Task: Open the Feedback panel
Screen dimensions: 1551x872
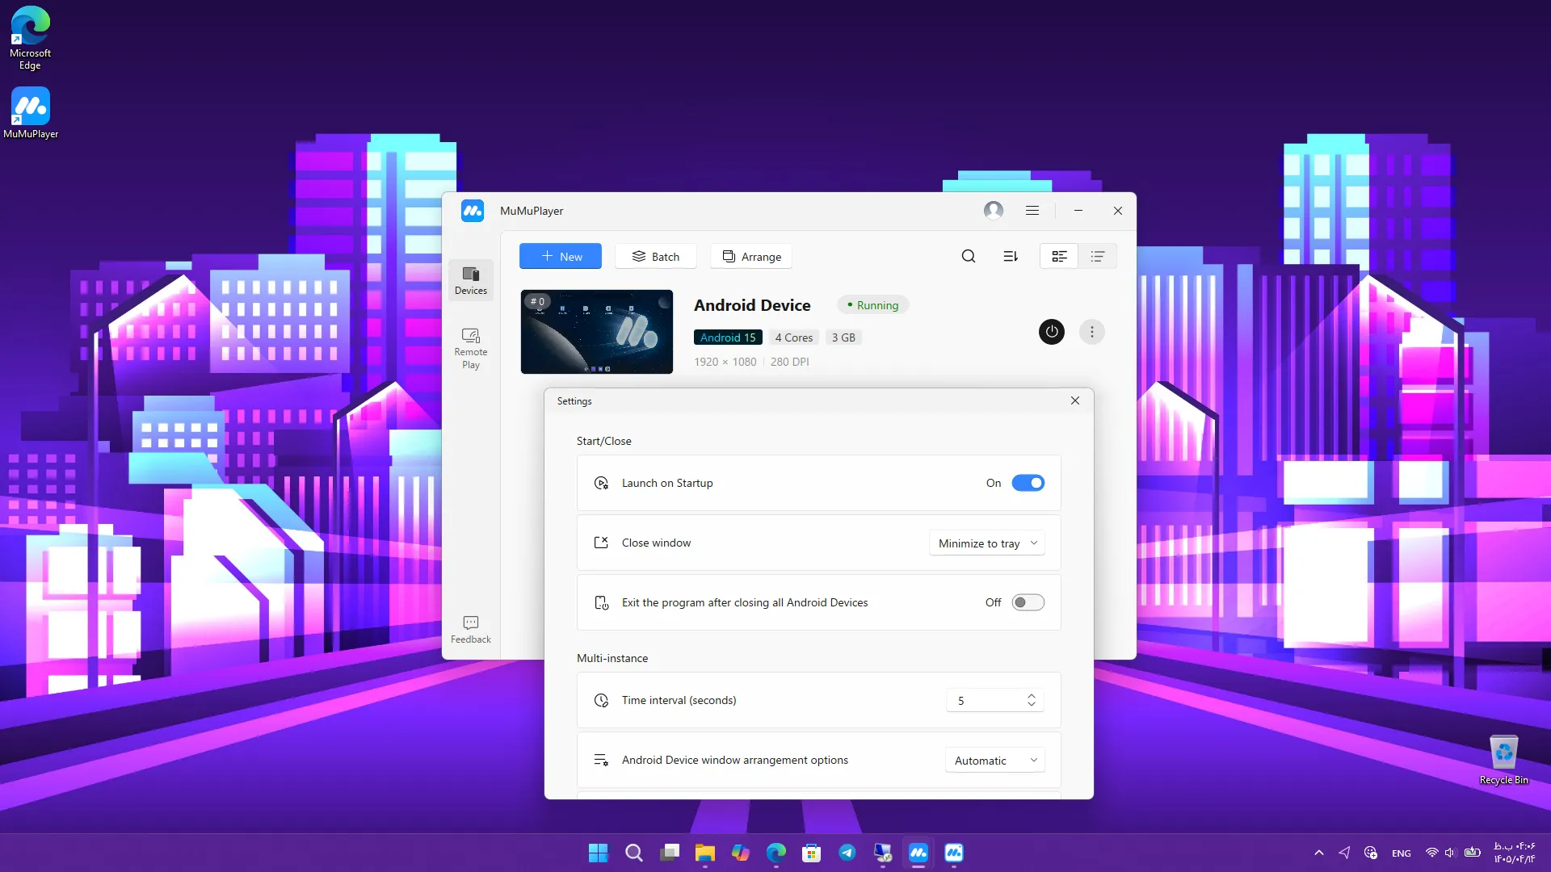Action: click(x=471, y=629)
